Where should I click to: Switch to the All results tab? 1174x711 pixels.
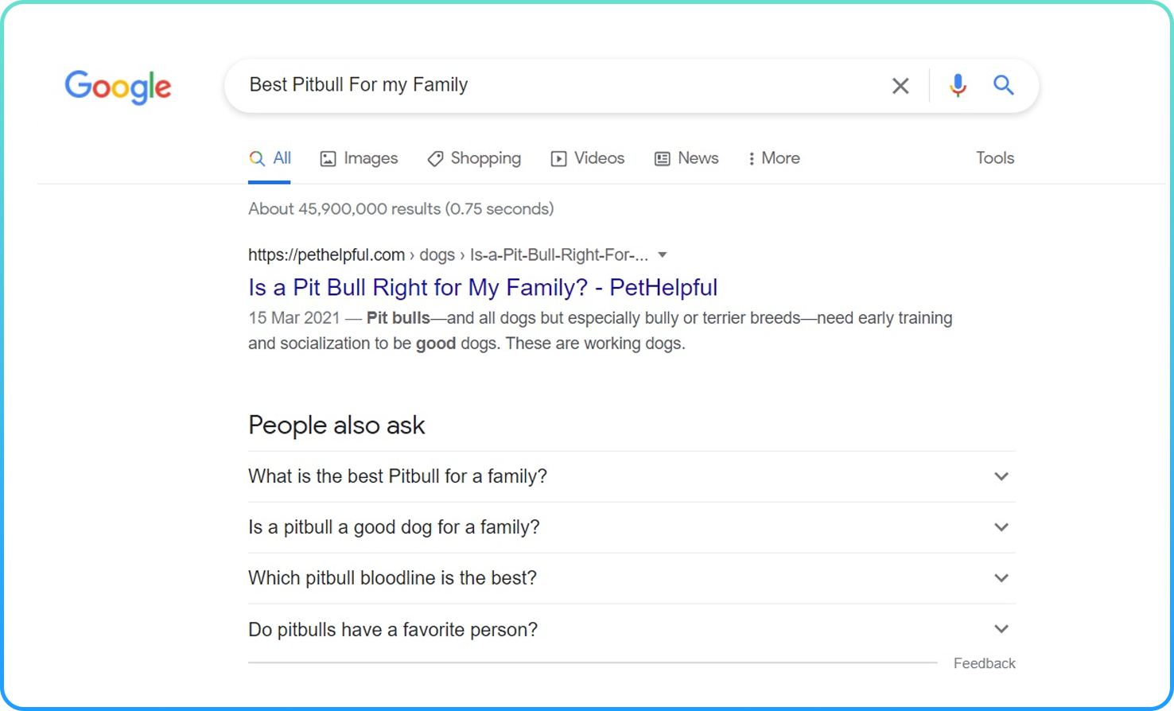[270, 158]
